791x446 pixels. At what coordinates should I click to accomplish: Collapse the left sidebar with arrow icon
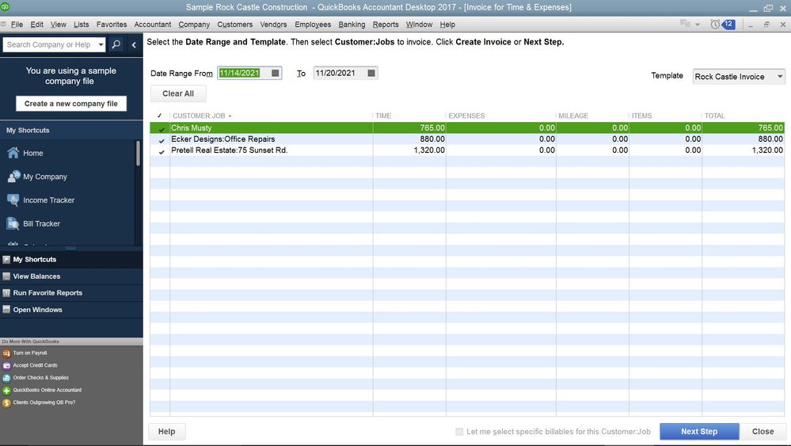(134, 45)
